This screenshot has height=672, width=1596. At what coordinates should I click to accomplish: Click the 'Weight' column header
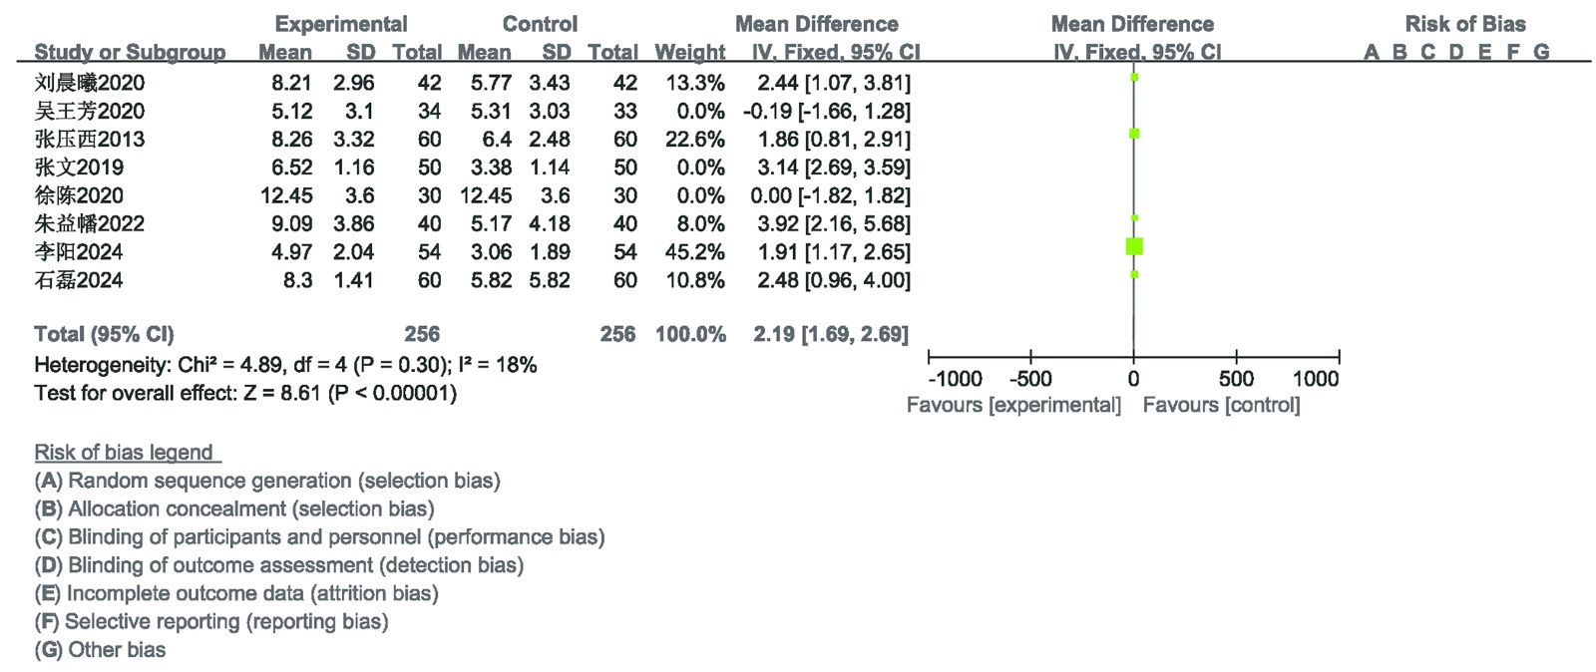click(689, 52)
